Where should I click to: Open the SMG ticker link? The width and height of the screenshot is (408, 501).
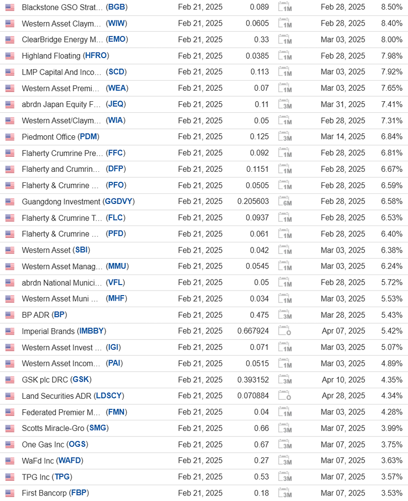(98, 428)
